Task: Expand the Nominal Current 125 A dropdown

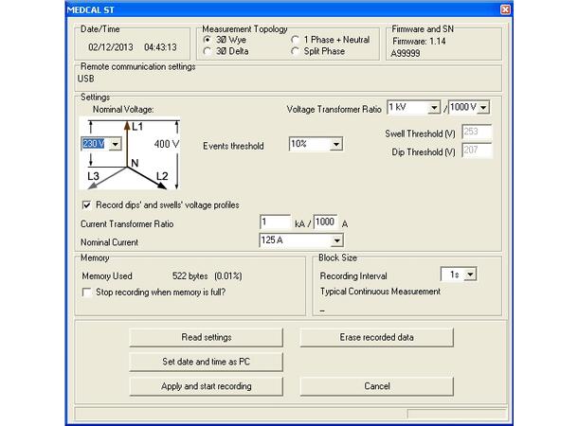Action: point(336,240)
